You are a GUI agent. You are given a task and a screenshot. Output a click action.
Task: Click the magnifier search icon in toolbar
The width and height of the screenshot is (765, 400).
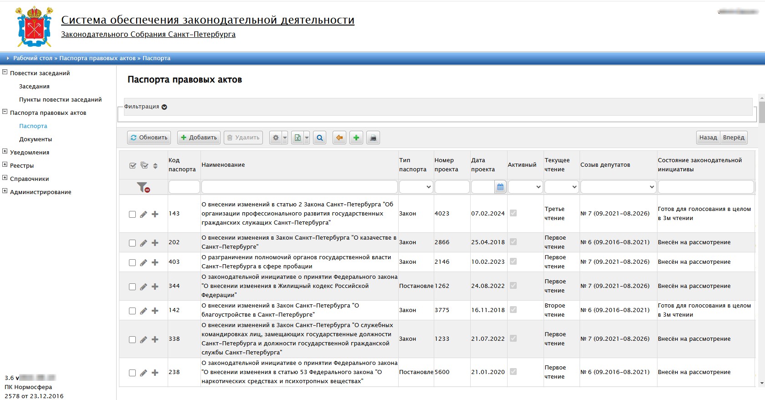320,138
